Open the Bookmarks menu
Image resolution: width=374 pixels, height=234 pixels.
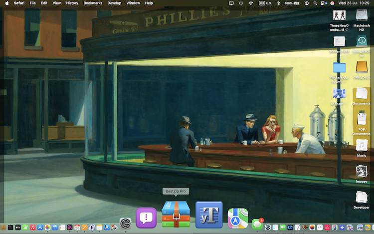[93, 3]
